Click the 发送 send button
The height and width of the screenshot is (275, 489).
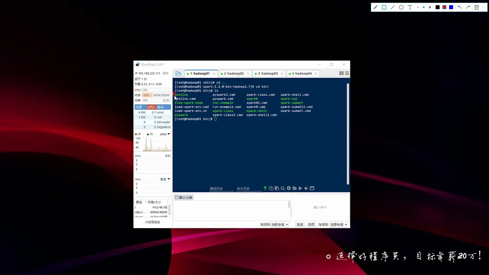point(300,225)
